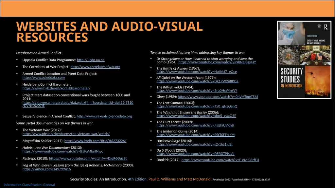Open the Dr Strangelove YouTube link
The height and width of the screenshot is (188, 335).
coord(217,62)
